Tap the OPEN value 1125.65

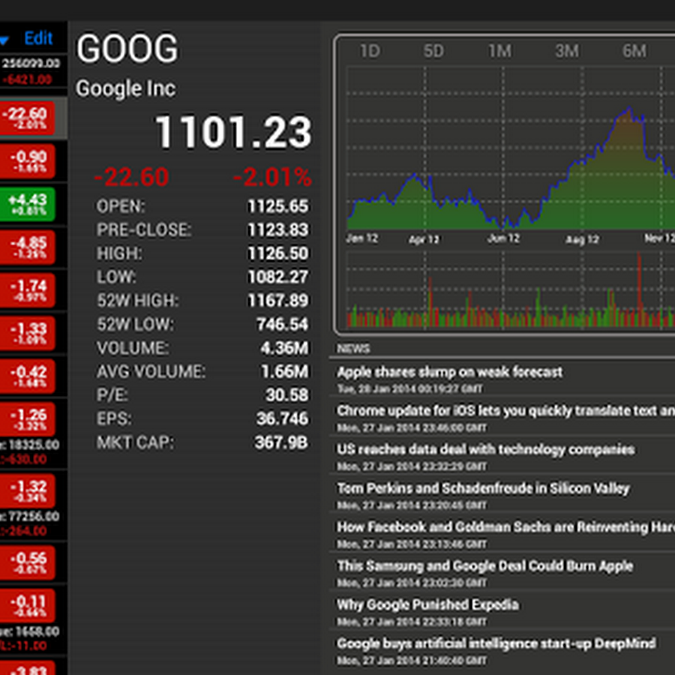(278, 207)
